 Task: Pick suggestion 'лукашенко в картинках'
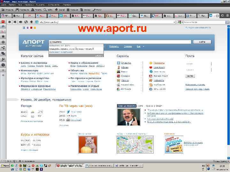pyautogui.click(x=76, y=52)
